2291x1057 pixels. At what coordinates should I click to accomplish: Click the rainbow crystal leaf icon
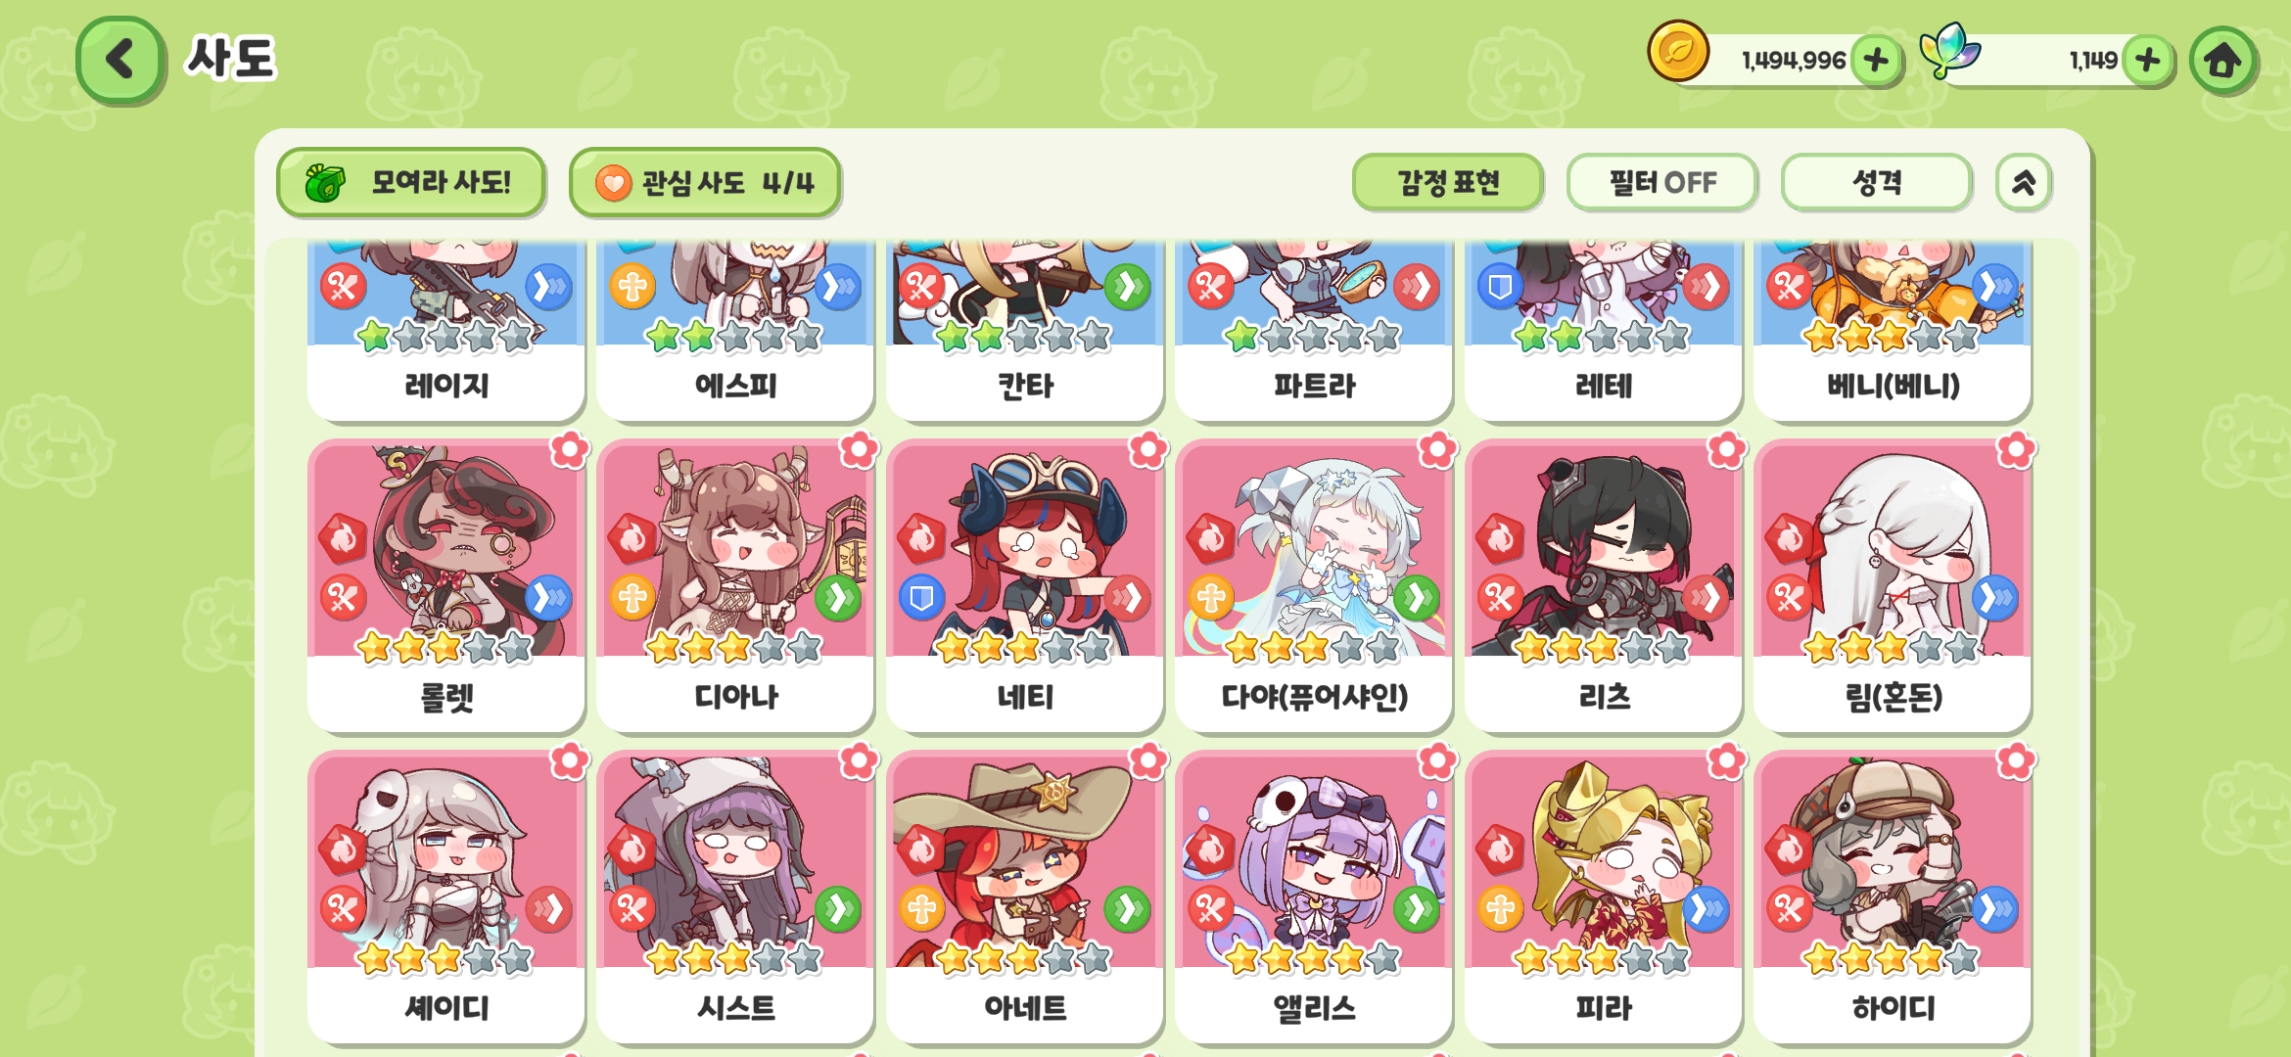pos(1947,51)
